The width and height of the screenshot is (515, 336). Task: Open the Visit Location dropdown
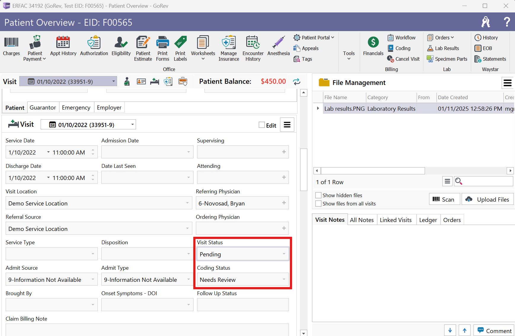pyautogui.click(x=187, y=203)
